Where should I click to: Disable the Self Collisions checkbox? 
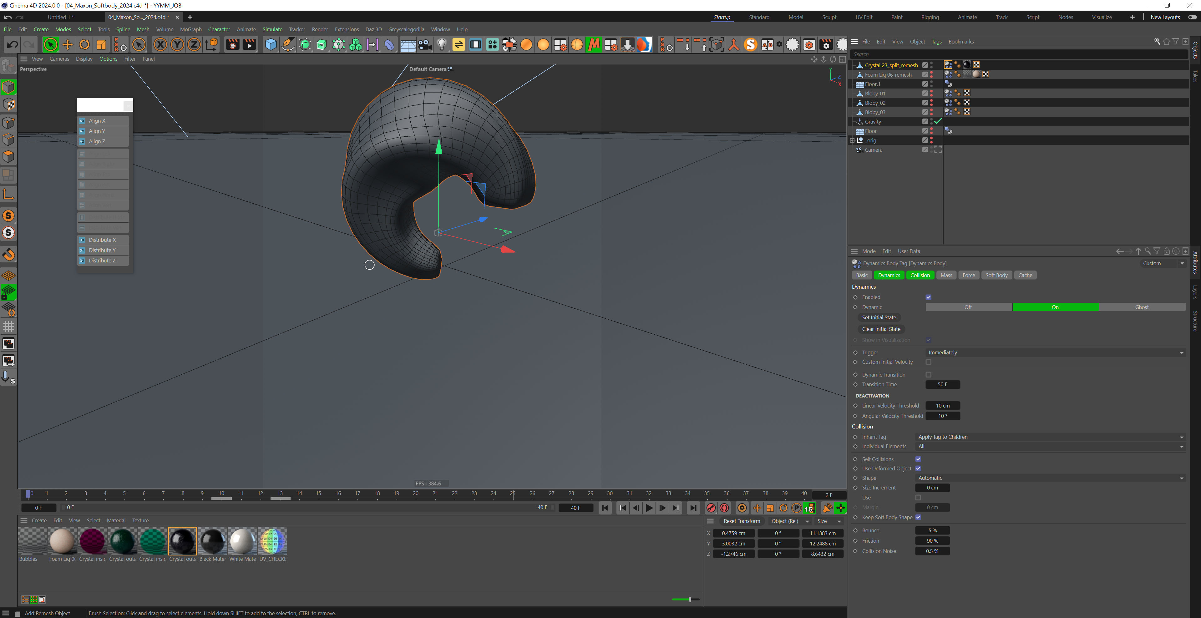point(918,459)
